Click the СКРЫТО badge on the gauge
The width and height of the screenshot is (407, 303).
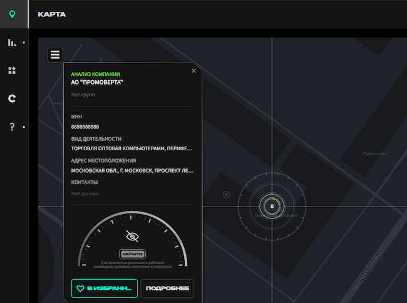coord(132,254)
